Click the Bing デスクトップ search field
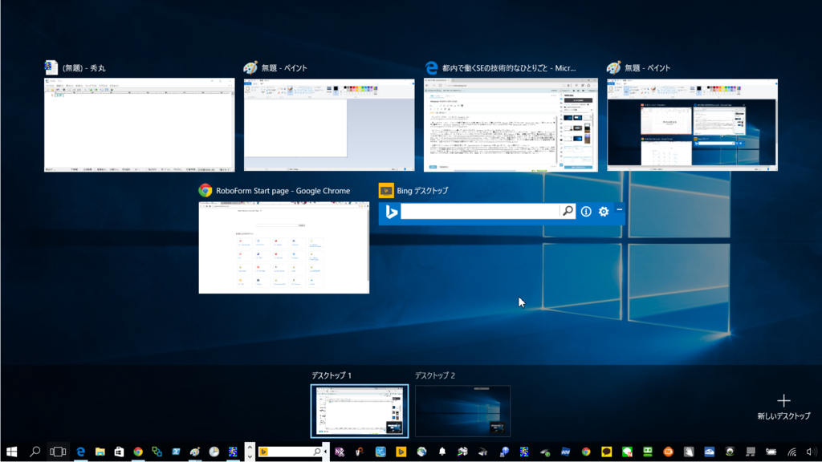This screenshot has height=462, width=822. point(480,212)
